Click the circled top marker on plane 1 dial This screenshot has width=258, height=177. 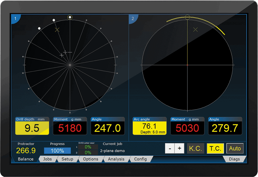pyautogui.click(x=70, y=17)
